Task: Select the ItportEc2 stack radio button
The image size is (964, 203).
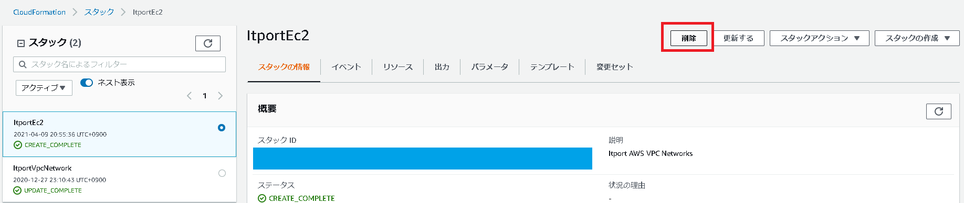Action: (222, 128)
